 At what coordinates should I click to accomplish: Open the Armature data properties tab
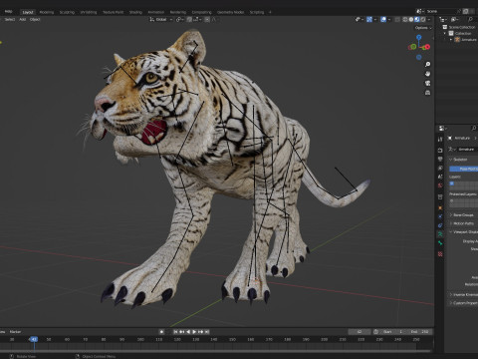(440, 234)
